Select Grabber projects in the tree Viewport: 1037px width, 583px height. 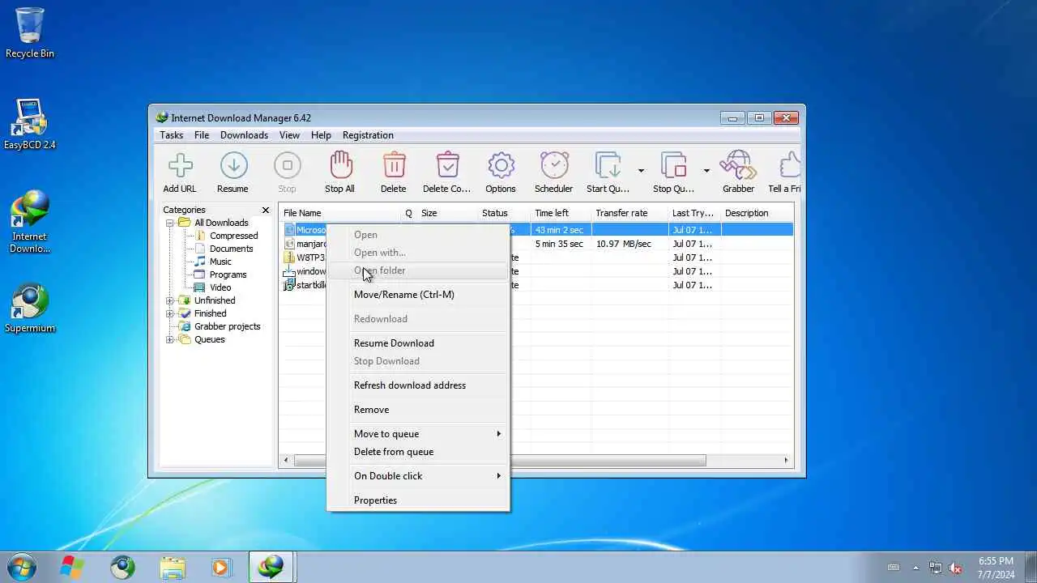(x=227, y=326)
